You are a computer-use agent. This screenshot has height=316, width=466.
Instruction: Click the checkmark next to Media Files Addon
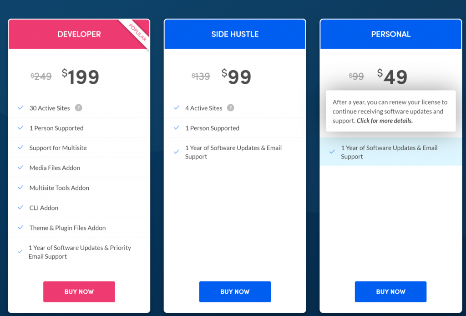pos(20,168)
